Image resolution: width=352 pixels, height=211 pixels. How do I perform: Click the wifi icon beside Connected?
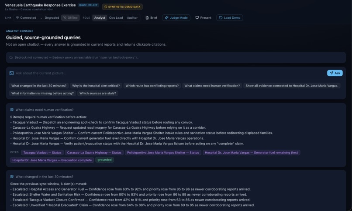tap(17, 18)
